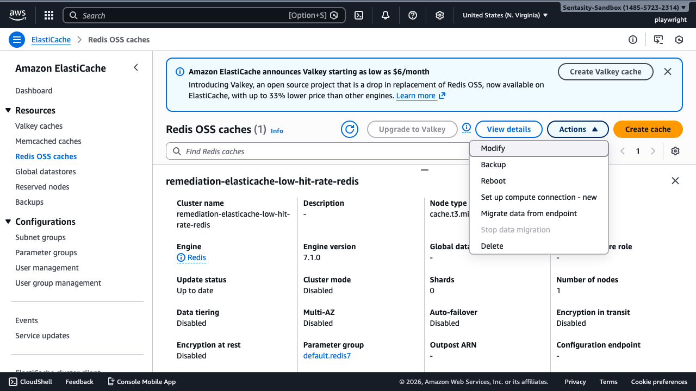696x391 pixels.
Task: Open the AWS services grid menu
Action: [48, 15]
